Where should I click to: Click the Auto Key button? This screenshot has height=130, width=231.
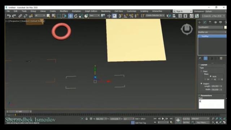pyautogui.click(x=186, y=119)
